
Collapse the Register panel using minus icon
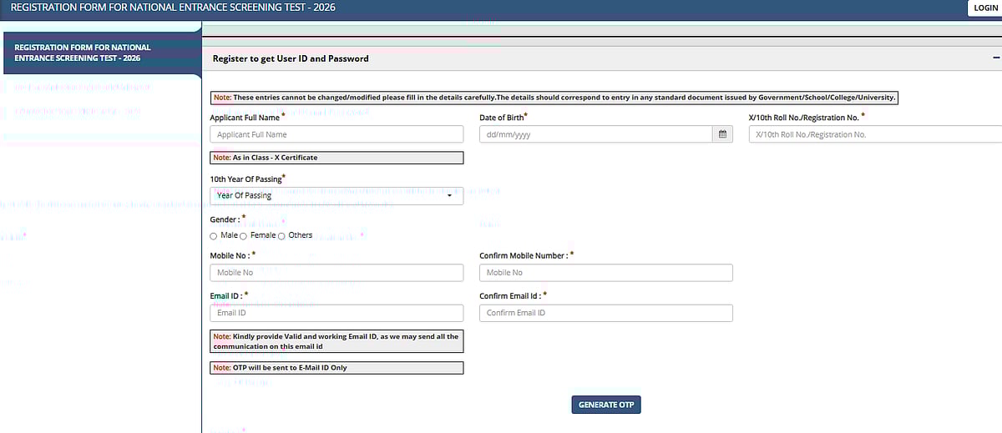pos(995,58)
